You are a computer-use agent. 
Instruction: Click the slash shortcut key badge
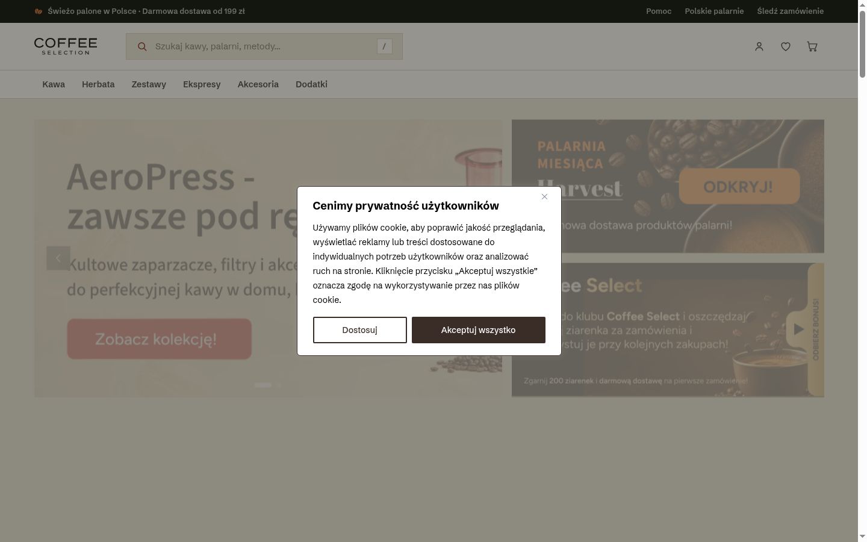tap(384, 46)
